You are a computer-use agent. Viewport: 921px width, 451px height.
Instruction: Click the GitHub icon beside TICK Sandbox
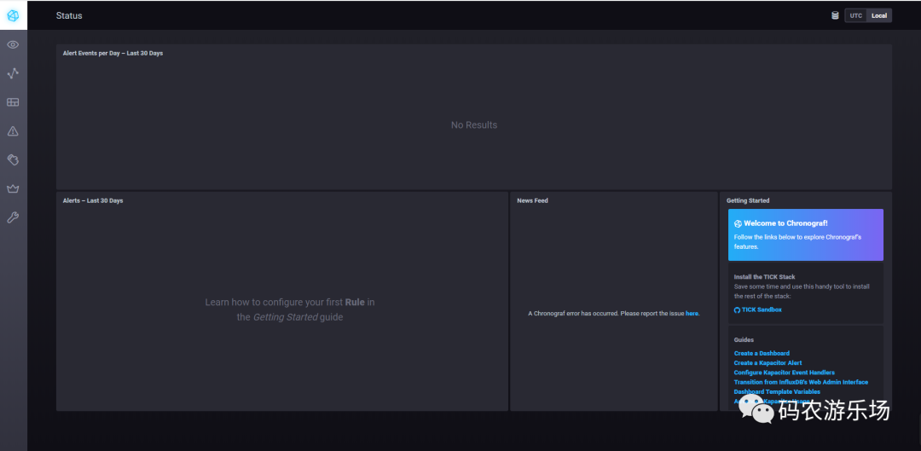click(737, 309)
